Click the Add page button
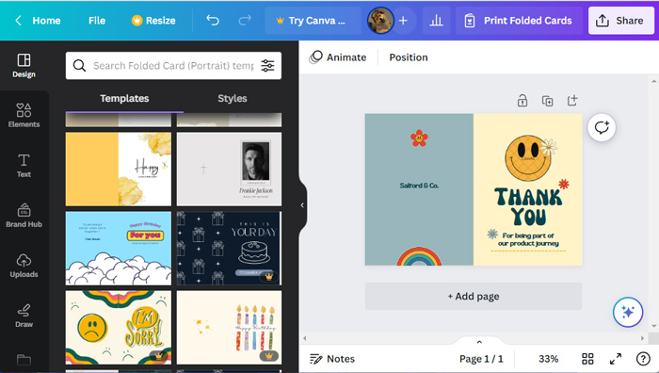This screenshot has height=373, width=659. click(474, 297)
